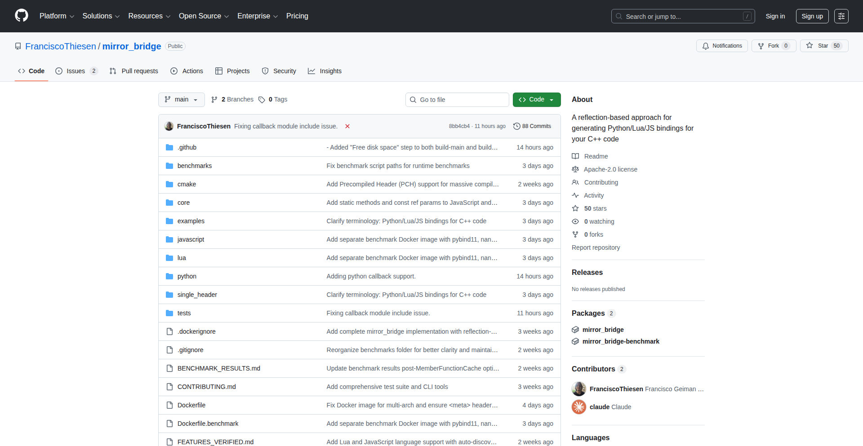Open "Adding python callback support." commit message
863x446 pixels.
coord(371,276)
